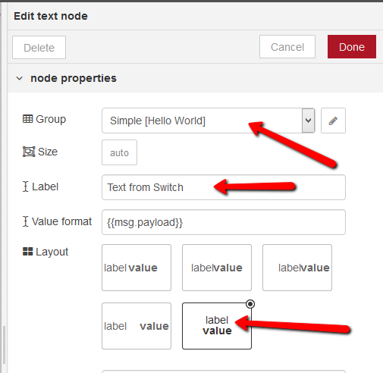Click the Value format text-cursor icon
The width and height of the screenshot is (383, 373).
[25, 221]
